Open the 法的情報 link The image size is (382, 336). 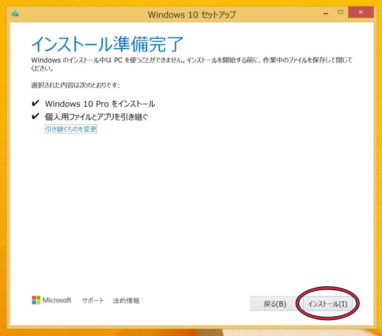point(126,301)
